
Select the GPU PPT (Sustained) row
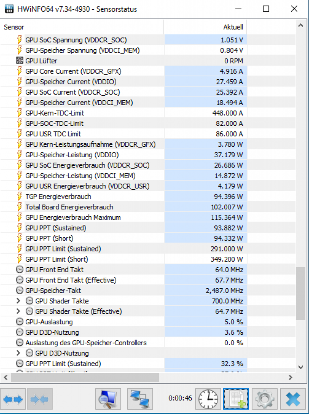coord(148,228)
